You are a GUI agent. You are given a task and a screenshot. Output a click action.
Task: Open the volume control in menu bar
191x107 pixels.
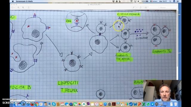138,1
